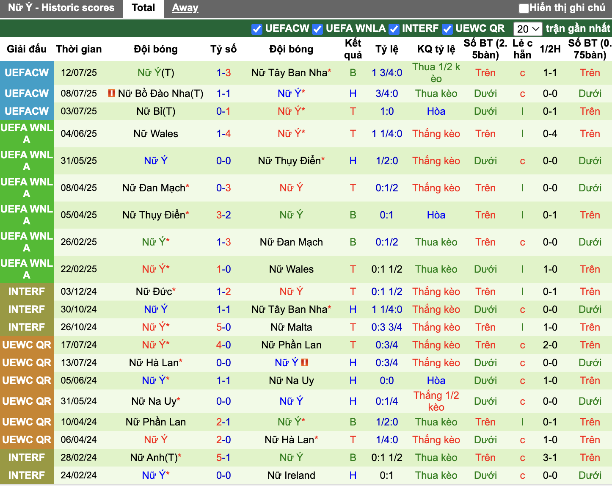Image resolution: width=612 pixels, height=486 pixels.
Task: Click the Tỷ số column header
Action: click(223, 49)
